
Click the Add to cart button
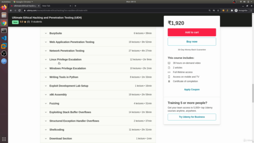click(x=192, y=32)
